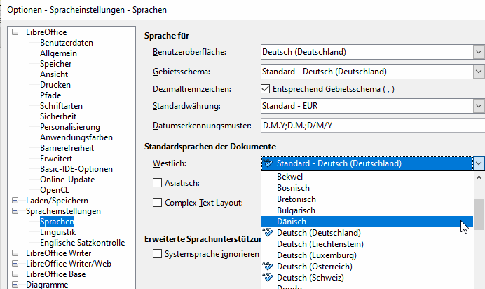Image resolution: width=485 pixels, height=289 pixels.
Task: Open Speicher in options tree
Action: (x=55, y=64)
